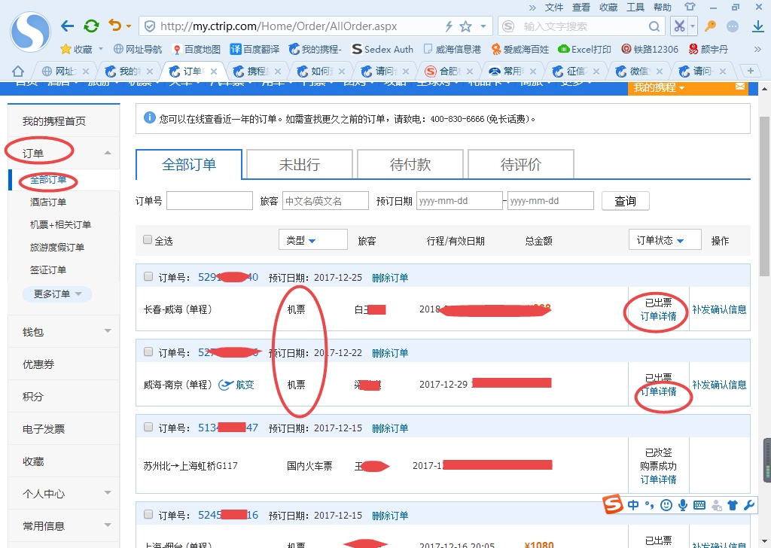The width and height of the screenshot is (771, 548).
Task: Expand the 更多订单 dropdown
Action: tap(57, 294)
